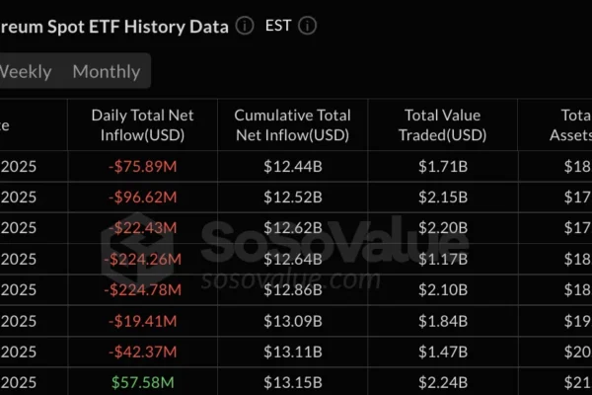Click the $12.86B cumulative inflow cell
The width and height of the screenshot is (592, 395).
coord(293,290)
